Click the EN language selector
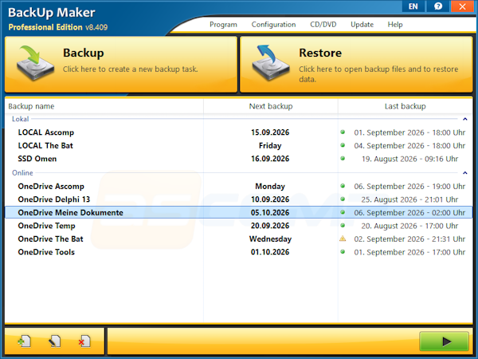Image resolution: width=478 pixels, height=359 pixels. pos(413,6)
